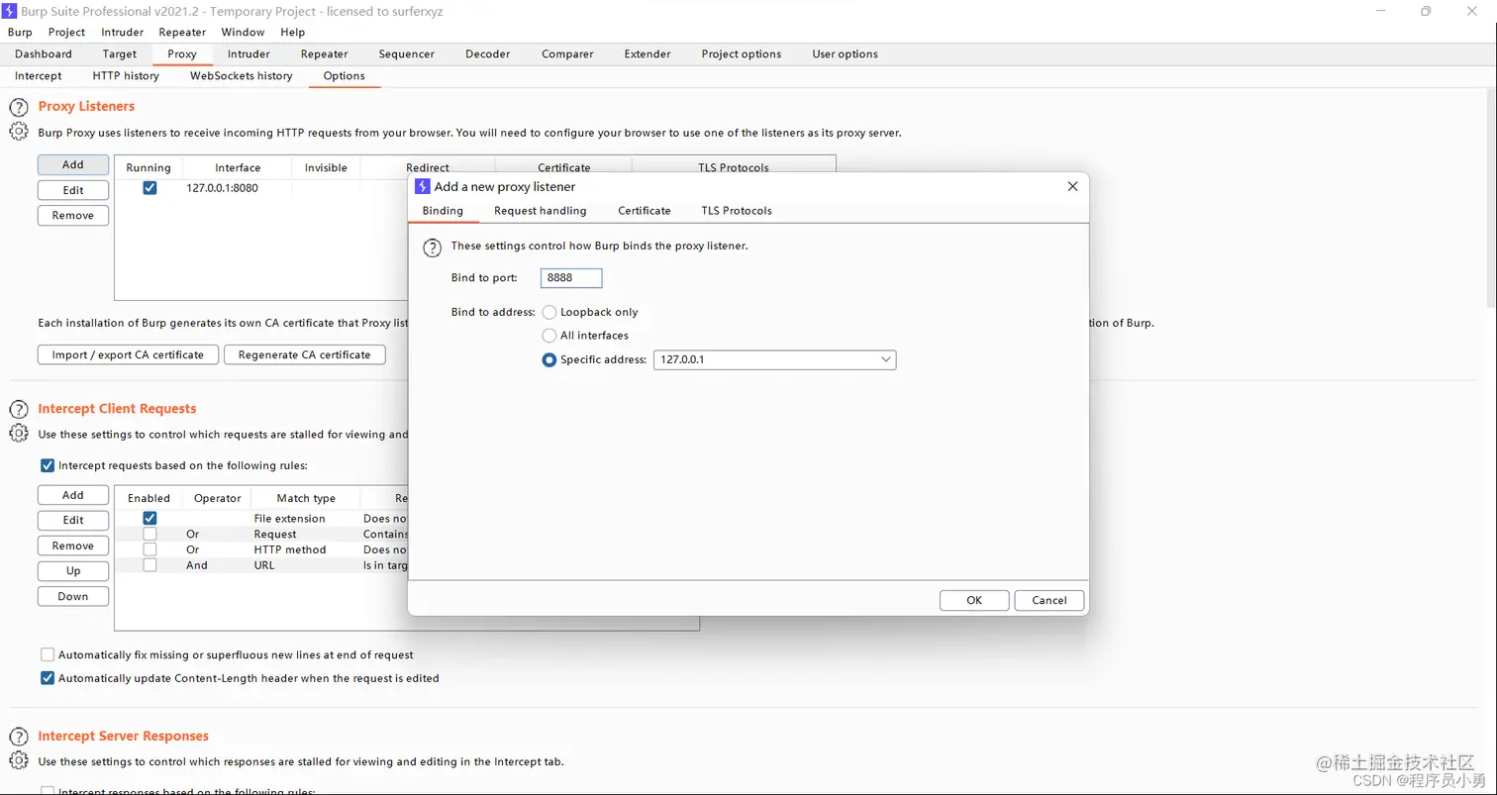
Task: Open the Window menu
Action: coord(243,32)
